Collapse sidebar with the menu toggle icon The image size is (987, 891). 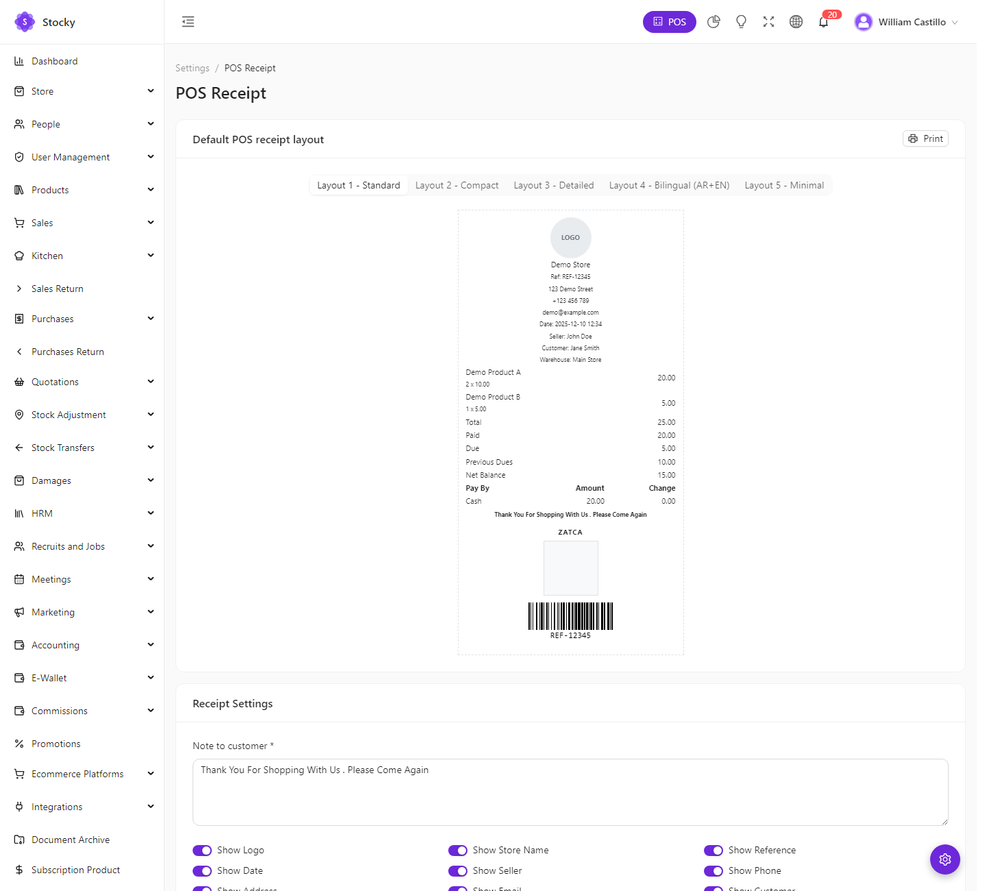click(x=188, y=22)
